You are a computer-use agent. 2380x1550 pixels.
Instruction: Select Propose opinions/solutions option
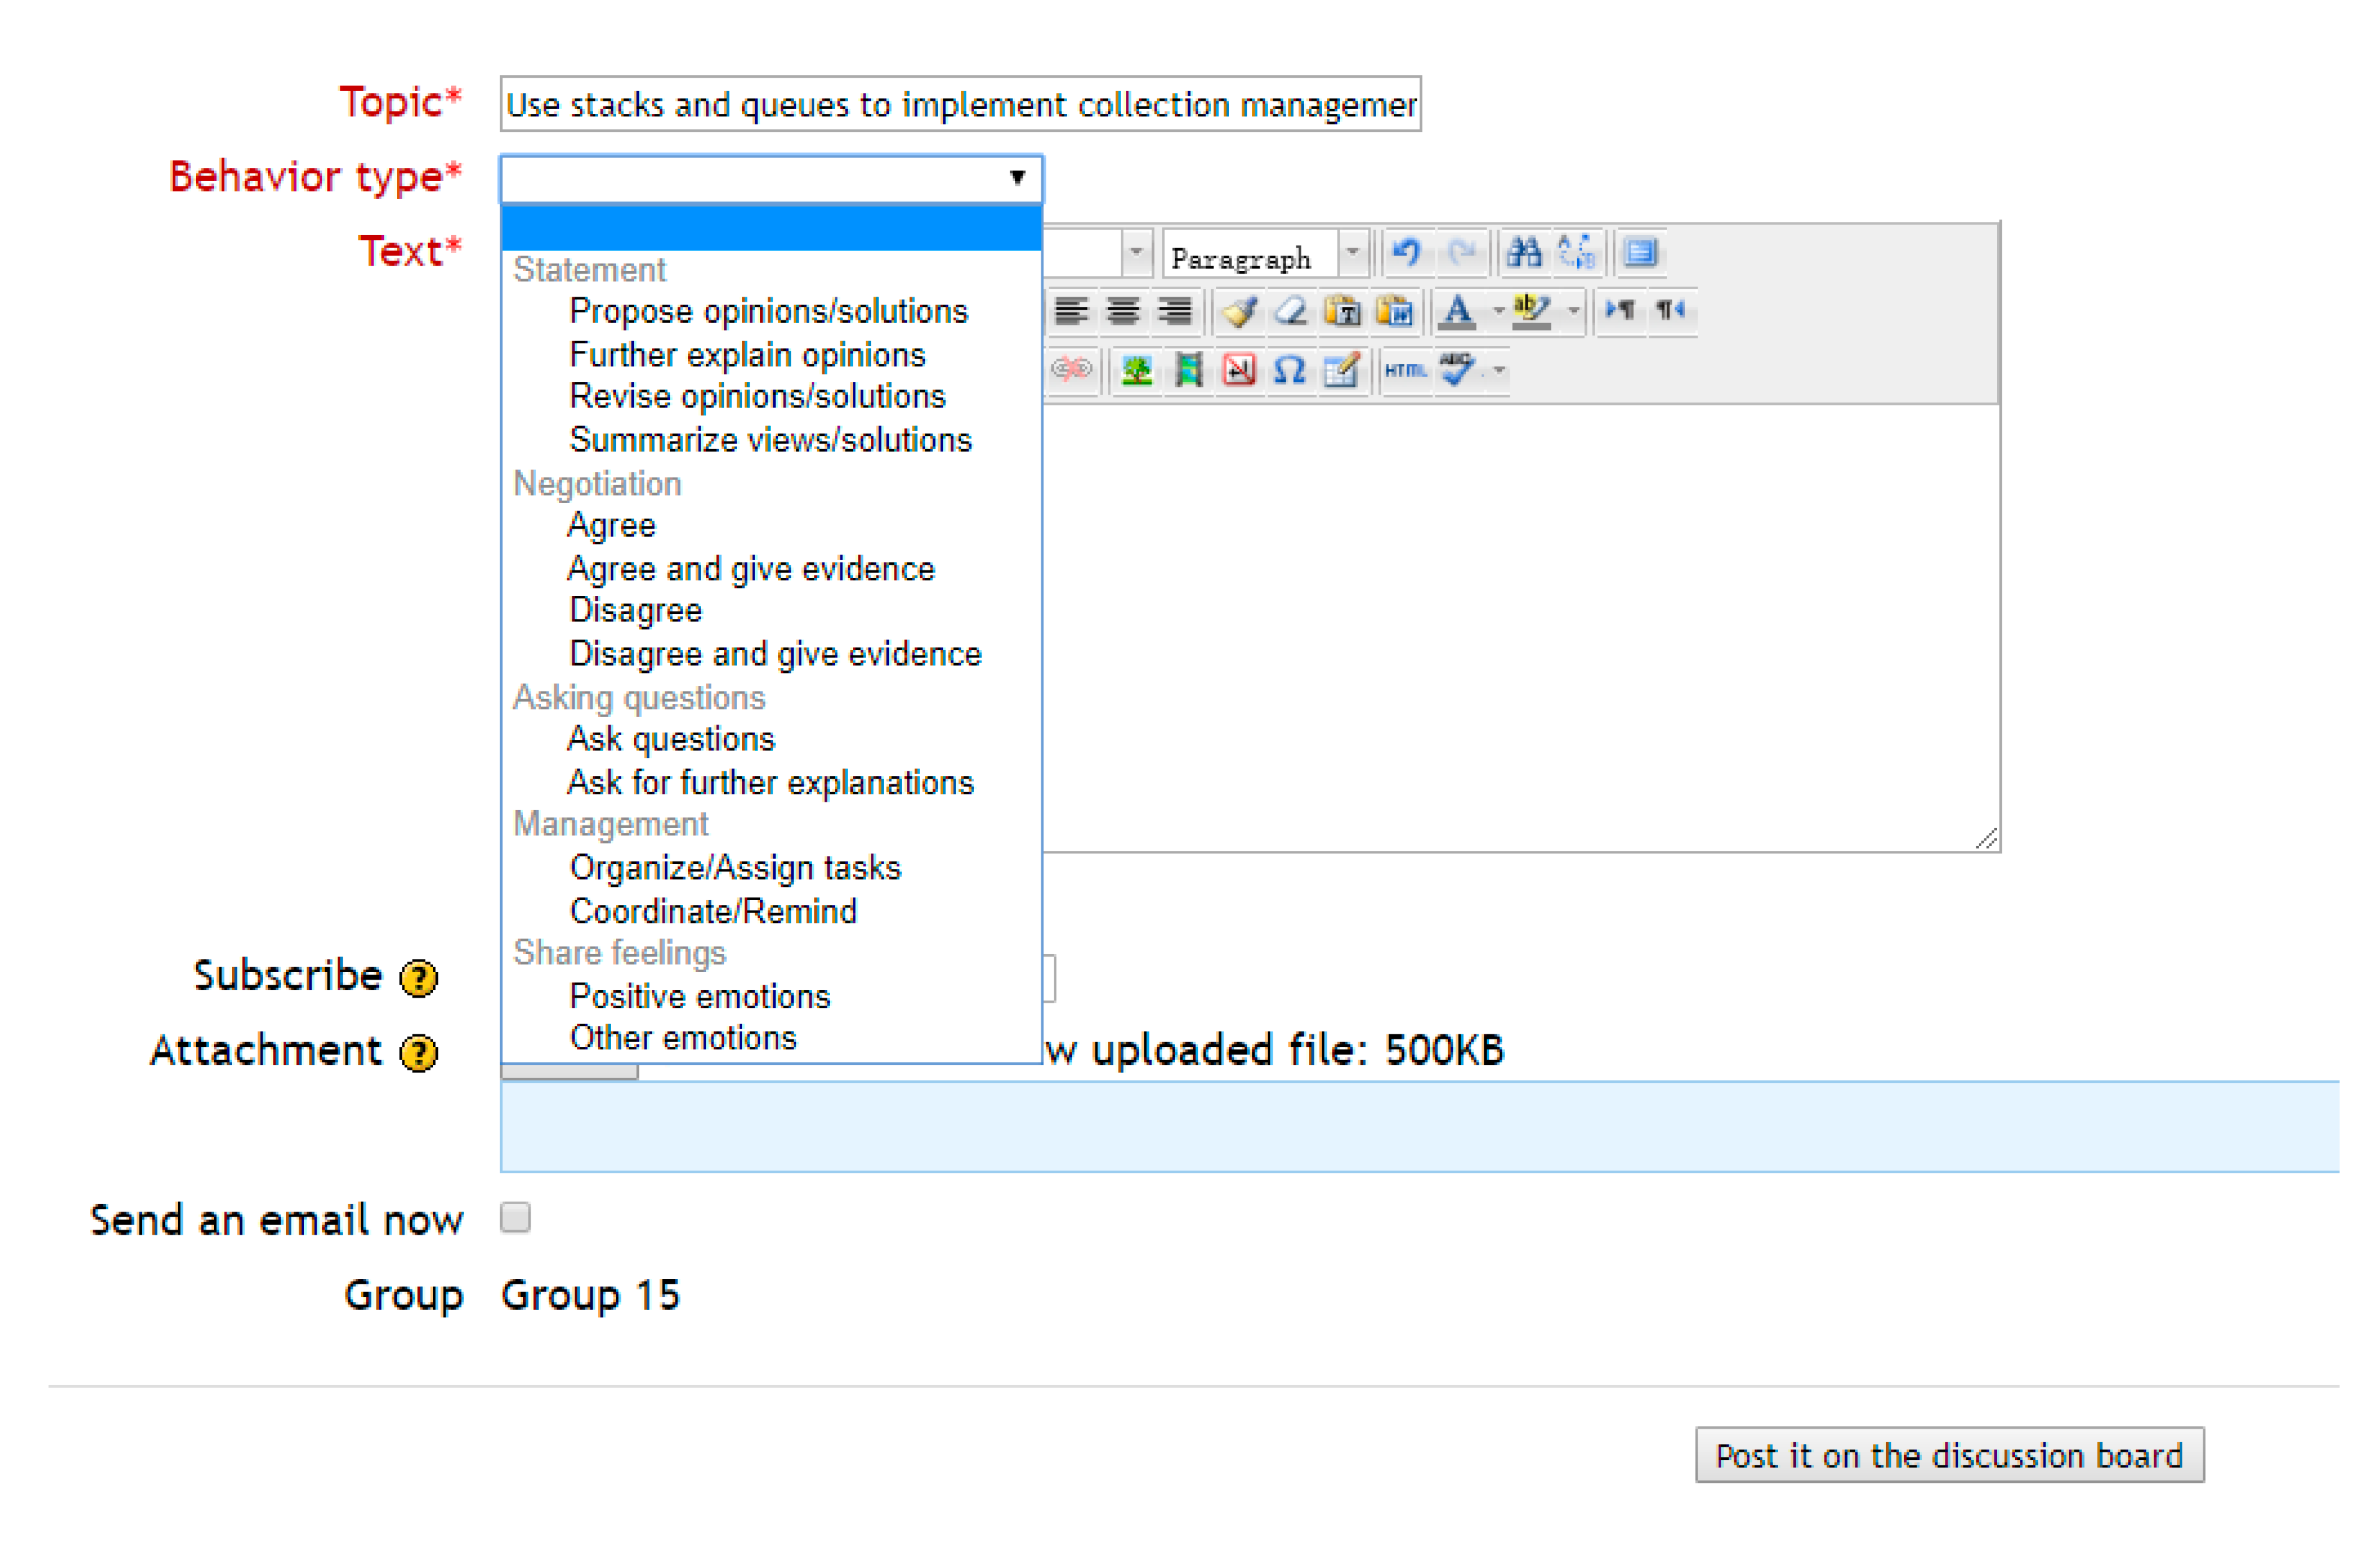[x=768, y=312]
